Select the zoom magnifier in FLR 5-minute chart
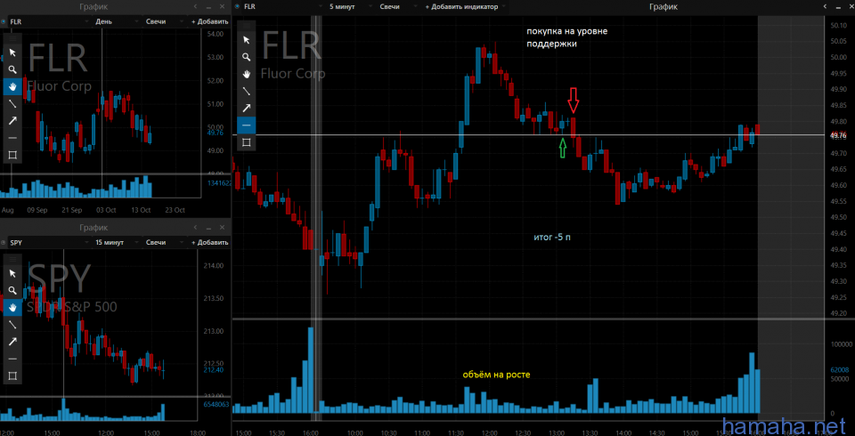The width and height of the screenshot is (855, 436). click(247, 57)
